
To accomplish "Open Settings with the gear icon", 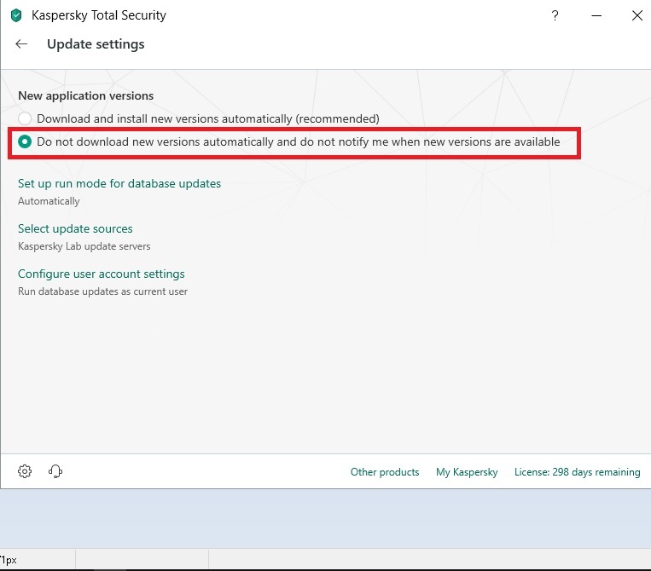I will coord(25,471).
